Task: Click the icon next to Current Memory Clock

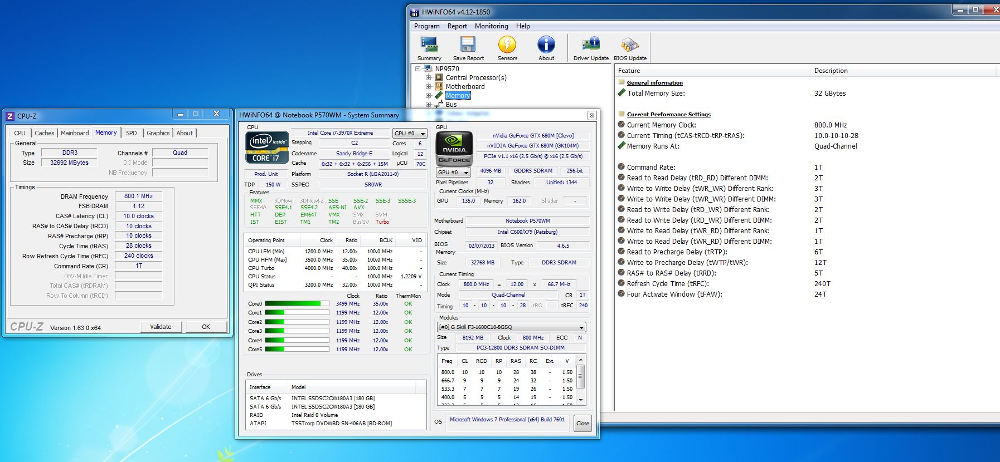Action: pyautogui.click(x=621, y=125)
